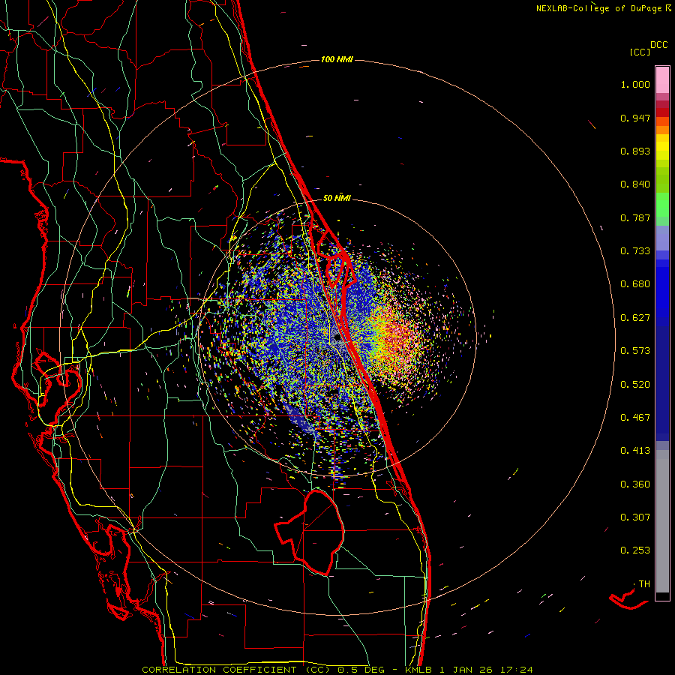The image size is (675, 675).
Task: Click the 0.947 legend value
Action: (x=635, y=118)
